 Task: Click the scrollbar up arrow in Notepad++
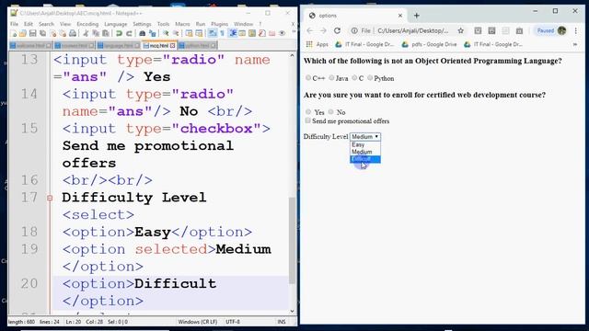pos(292,55)
